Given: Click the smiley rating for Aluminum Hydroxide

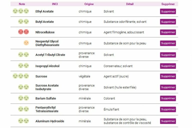Looking at the screenshot, I should tap(23, 121).
